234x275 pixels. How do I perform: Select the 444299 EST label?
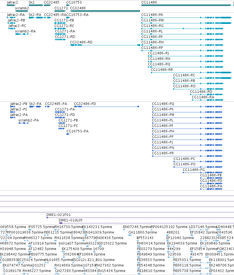click(174, 249)
